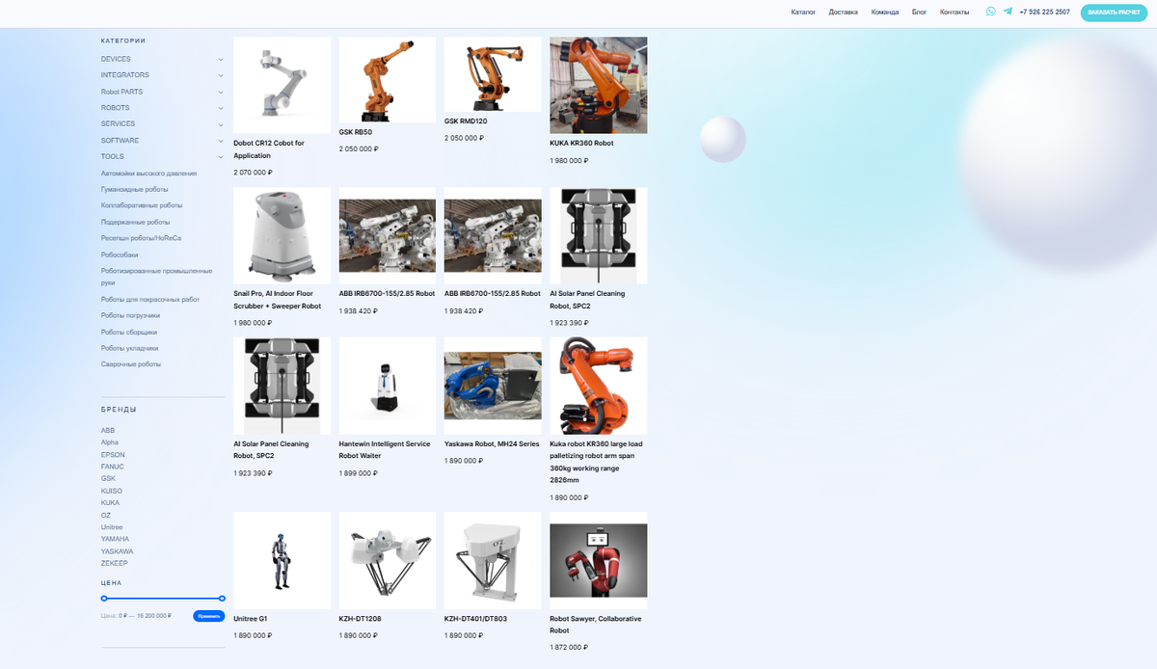Open the Robot Sawyer collaborative robot image
Screen dimensions: 1157x669
(x=598, y=560)
